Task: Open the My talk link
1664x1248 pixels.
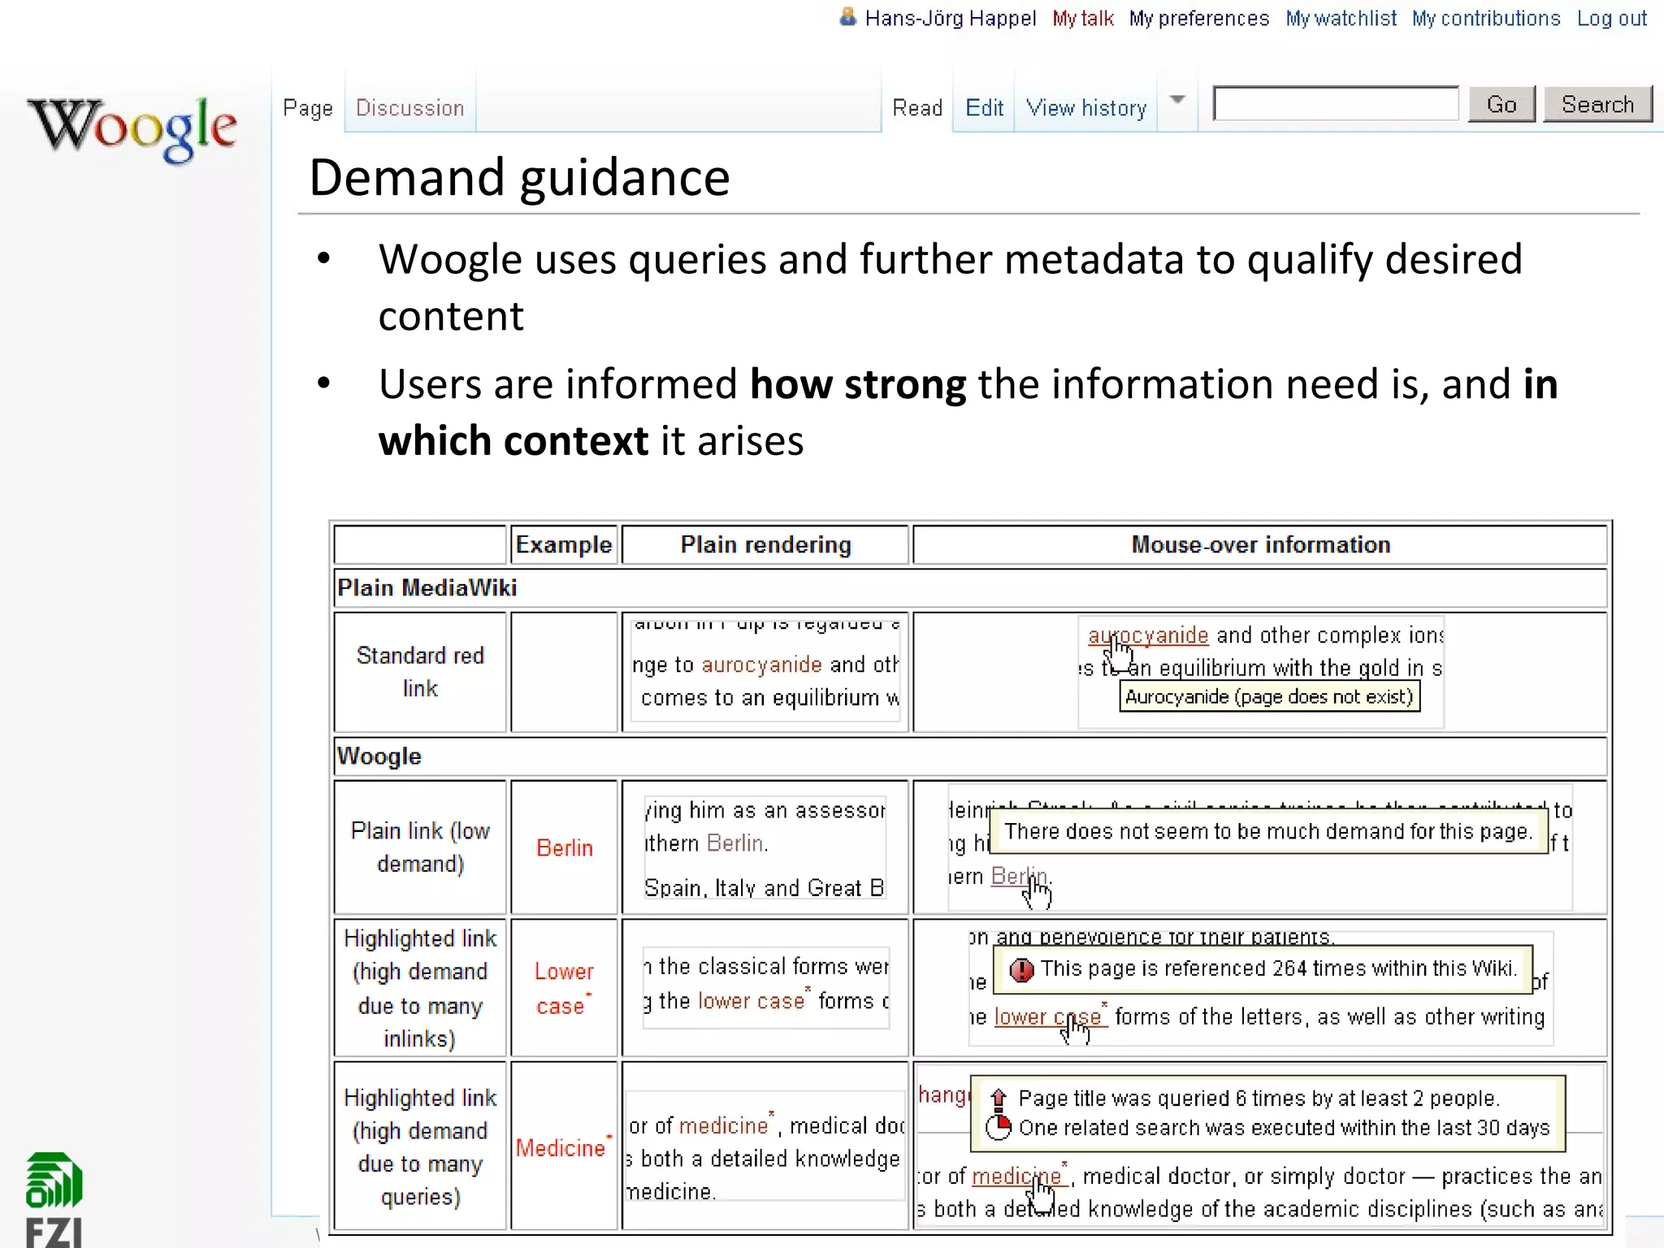Action: 1083,18
